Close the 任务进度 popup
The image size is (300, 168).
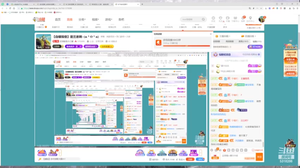coord(211,34)
